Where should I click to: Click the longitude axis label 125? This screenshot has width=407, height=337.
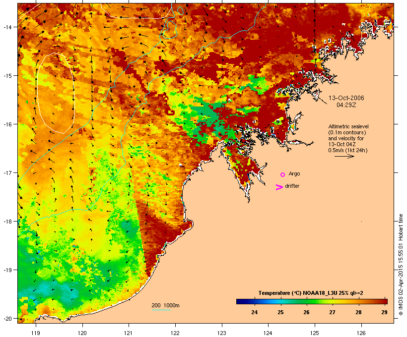tap(315, 333)
